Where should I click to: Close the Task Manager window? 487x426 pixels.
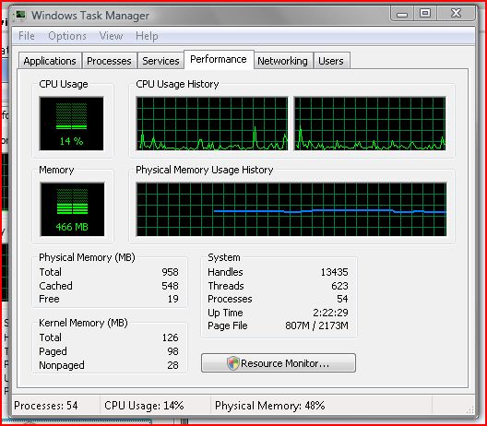coord(456,13)
